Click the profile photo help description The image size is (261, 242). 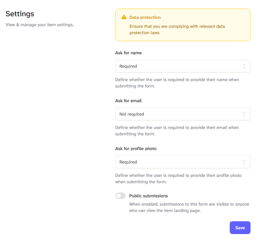coord(178,178)
